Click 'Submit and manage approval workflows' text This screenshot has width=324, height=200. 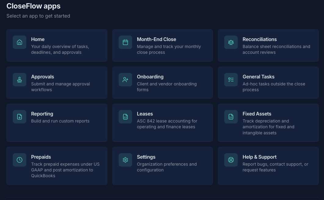coord(60,87)
